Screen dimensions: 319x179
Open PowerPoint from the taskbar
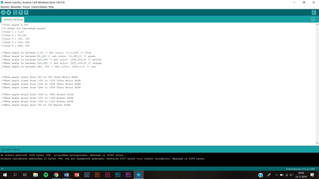click(x=77, y=175)
